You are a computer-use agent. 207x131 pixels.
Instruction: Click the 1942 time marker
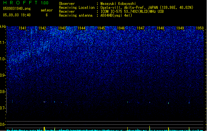tap(42, 28)
